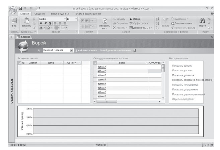Click the Copy icon
Image resolution: width=220 pixels, height=150 pixels.
coord(34,23)
